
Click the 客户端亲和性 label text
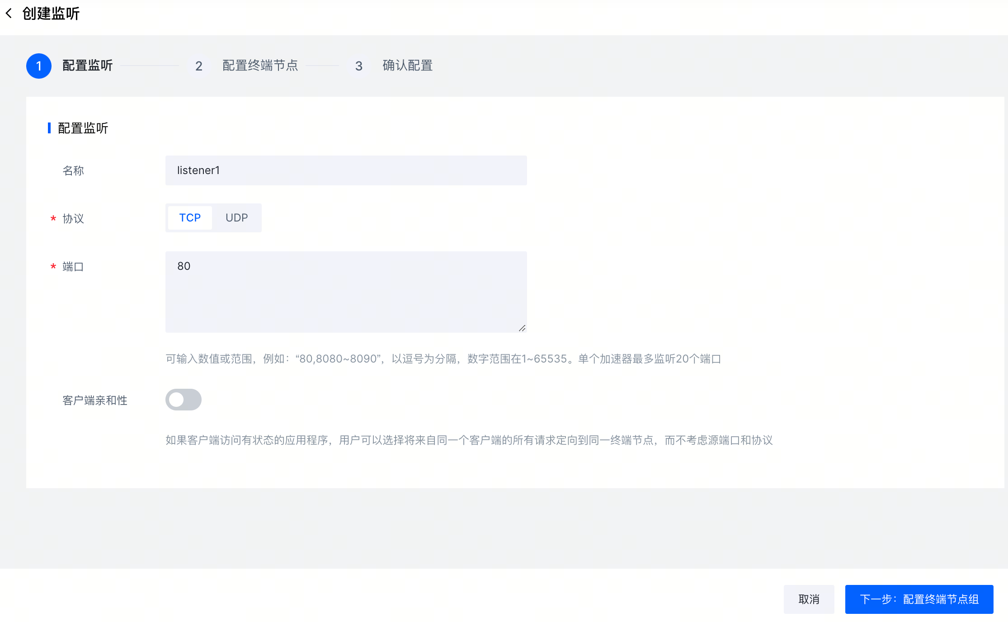pyautogui.click(x=94, y=401)
